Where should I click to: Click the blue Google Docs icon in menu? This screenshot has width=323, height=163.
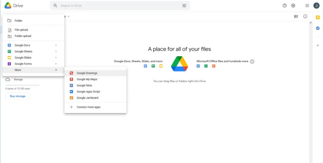(x=9, y=45)
